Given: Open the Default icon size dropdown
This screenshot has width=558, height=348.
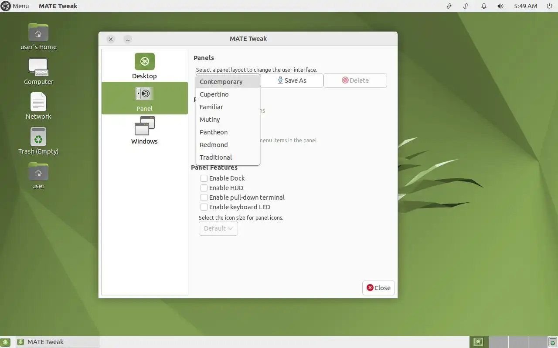Looking at the screenshot, I should click(218, 228).
